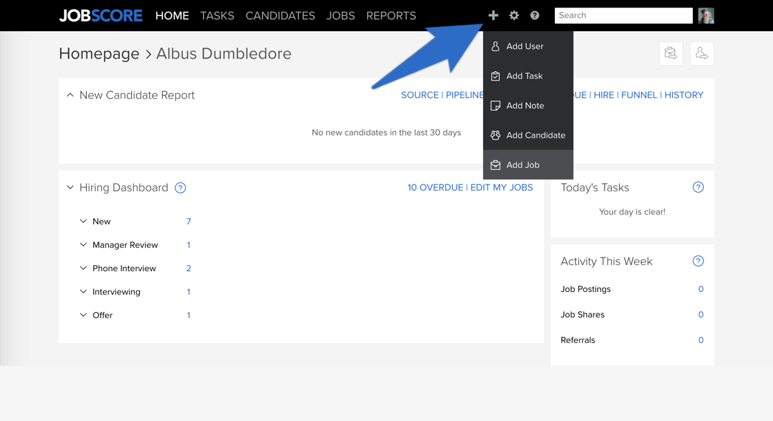773x421 pixels.
Task: Click EDIT MY JOBS link
Action: click(501, 187)
